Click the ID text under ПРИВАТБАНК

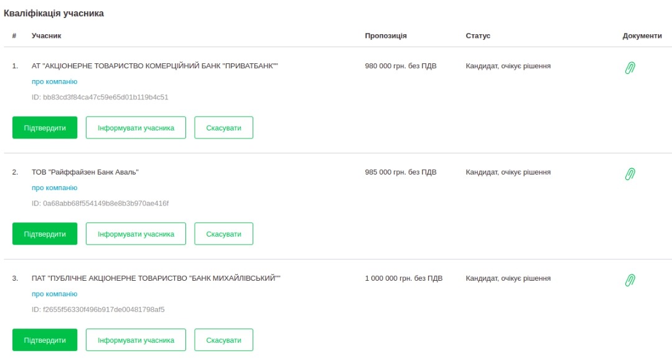(100, 97)
